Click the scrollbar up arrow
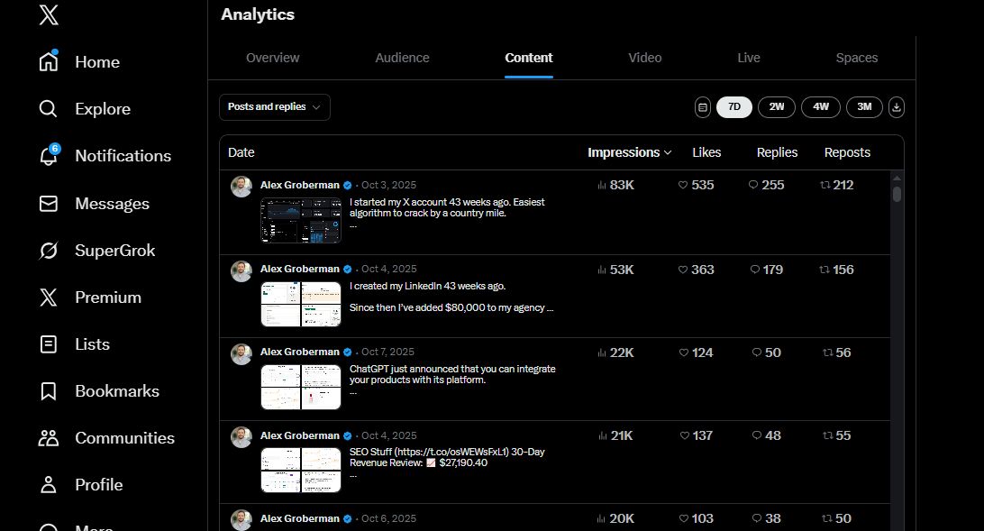Screen dimensions: 984x531 (897, 179)
